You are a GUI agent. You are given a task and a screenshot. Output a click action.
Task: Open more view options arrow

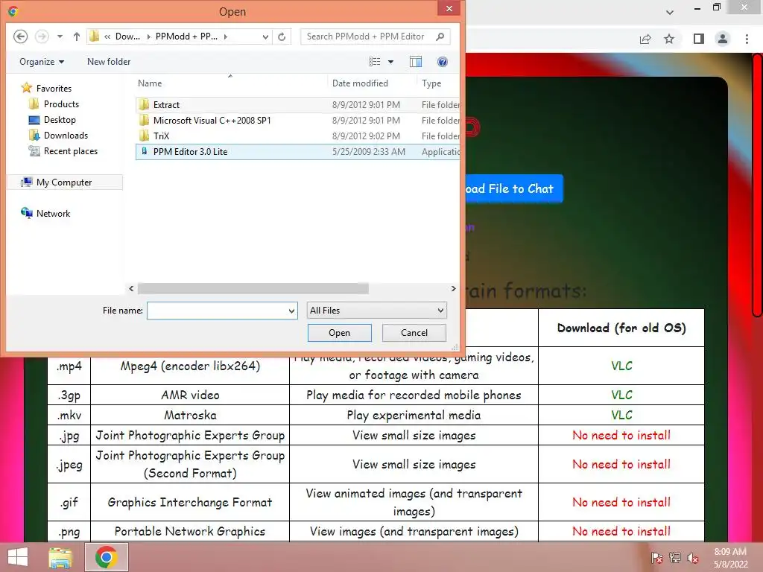(390, 62)
